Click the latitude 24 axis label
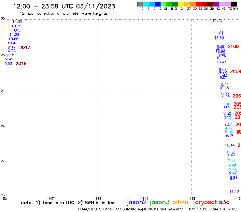241x212 pixels. (x=3, y=126)
